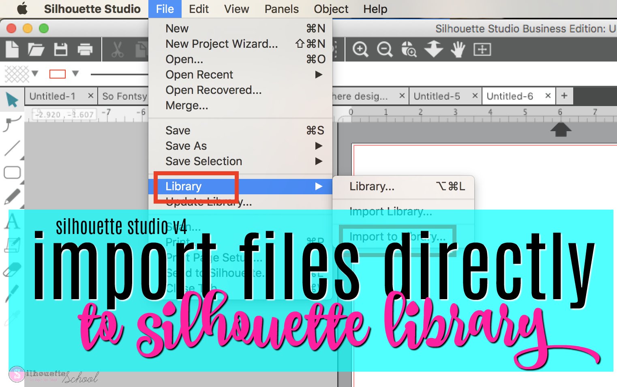This screenshot has height=387, width=617.
Task: Switch to the Untitled-6 tab
Action: tap(510, 96)
